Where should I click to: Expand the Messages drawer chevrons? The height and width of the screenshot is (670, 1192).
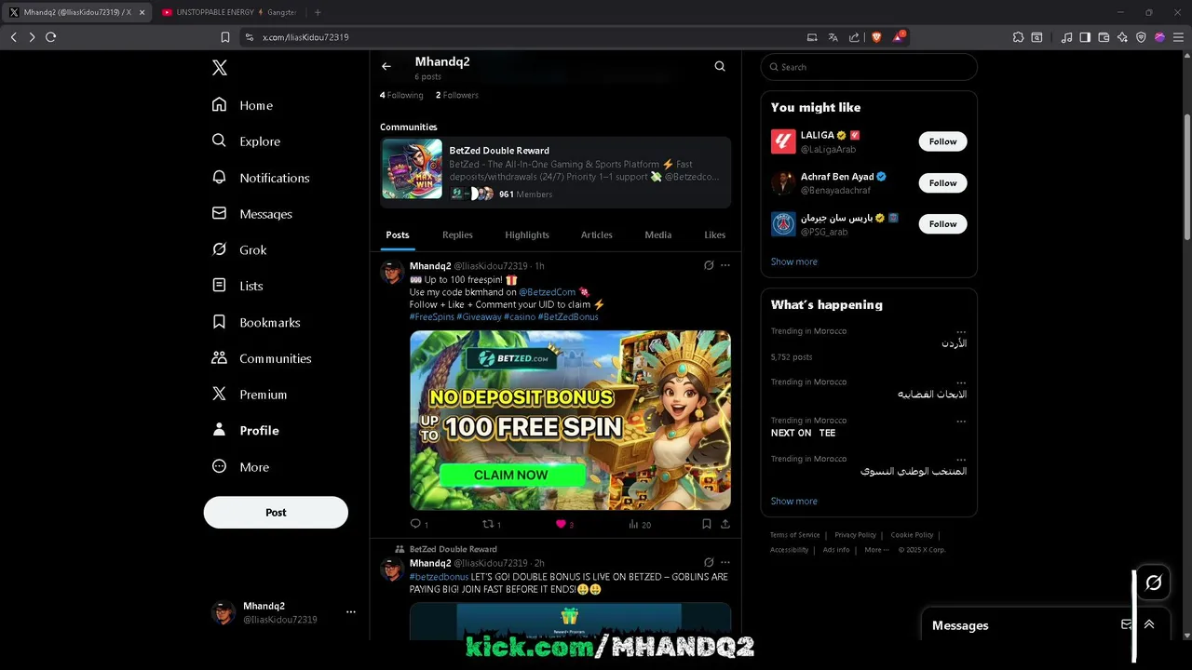(1149, 624)
